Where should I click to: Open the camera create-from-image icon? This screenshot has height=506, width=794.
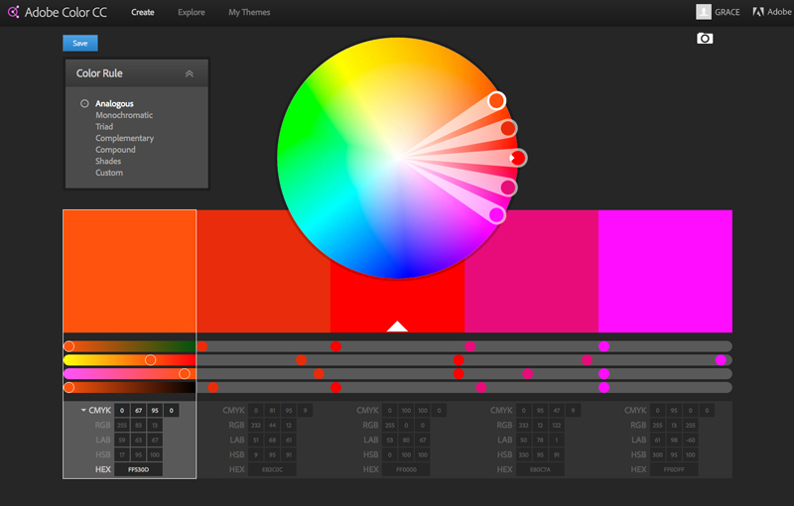tap(705, 39)
